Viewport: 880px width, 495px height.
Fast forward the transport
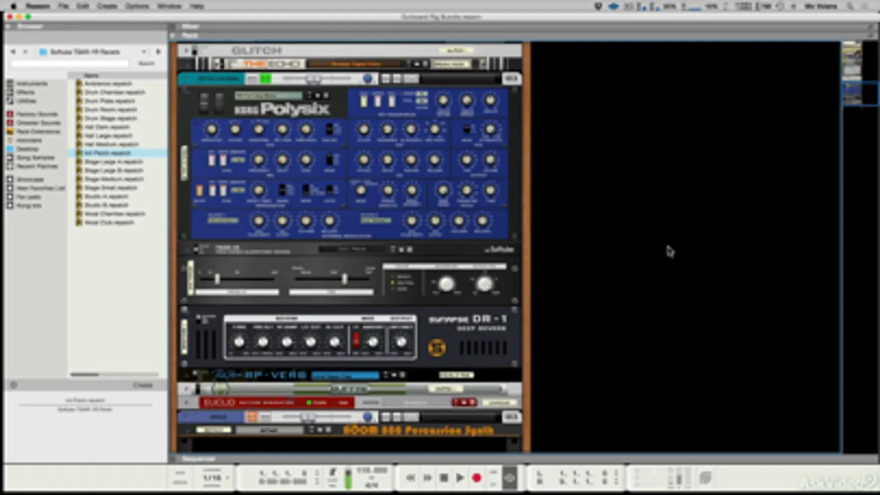(x=427, y=478)
